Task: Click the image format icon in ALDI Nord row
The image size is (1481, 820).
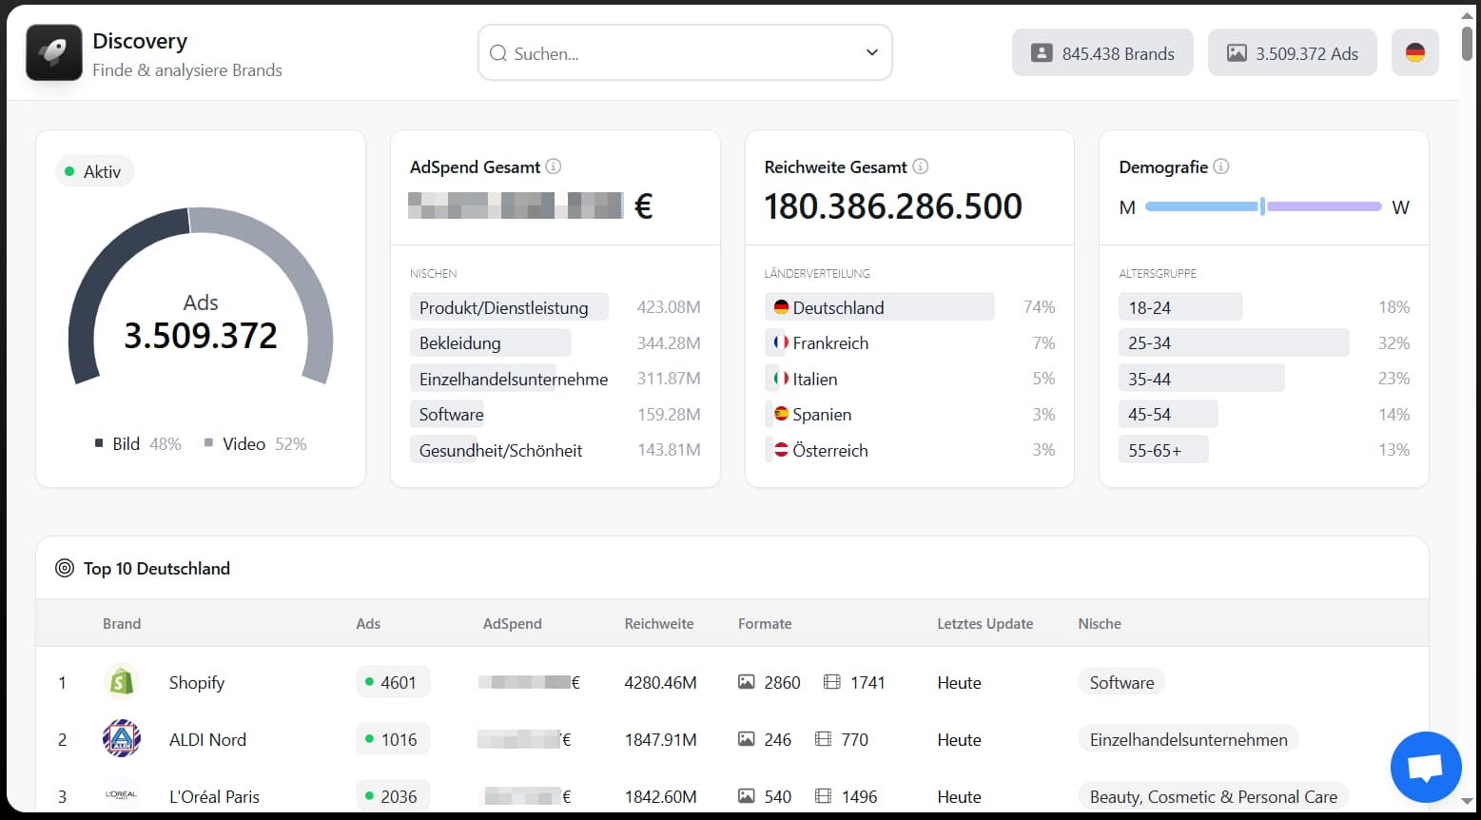Action: pyautogui.click(x=747, y=739)
